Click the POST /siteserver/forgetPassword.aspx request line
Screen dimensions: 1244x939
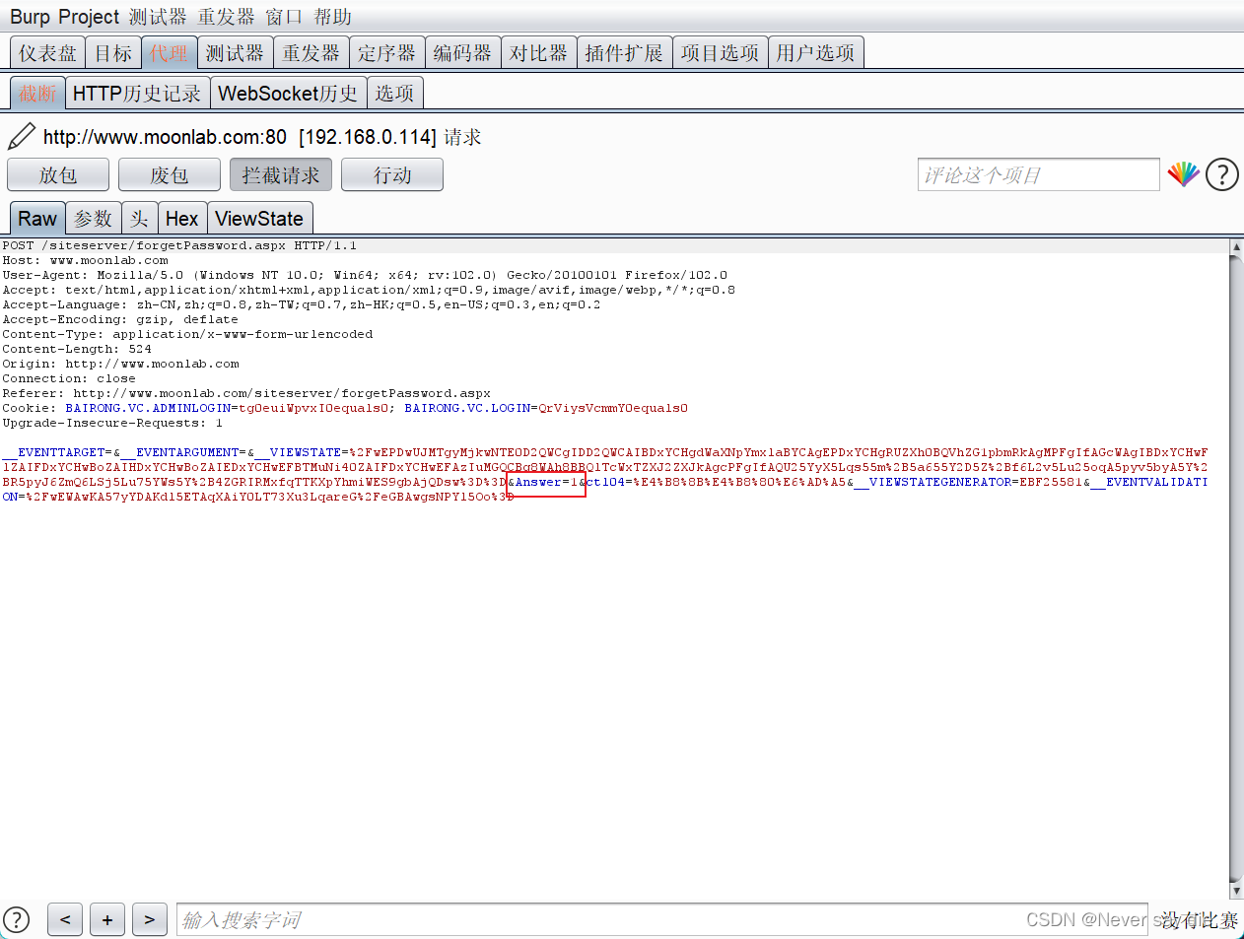pos(179,245)
